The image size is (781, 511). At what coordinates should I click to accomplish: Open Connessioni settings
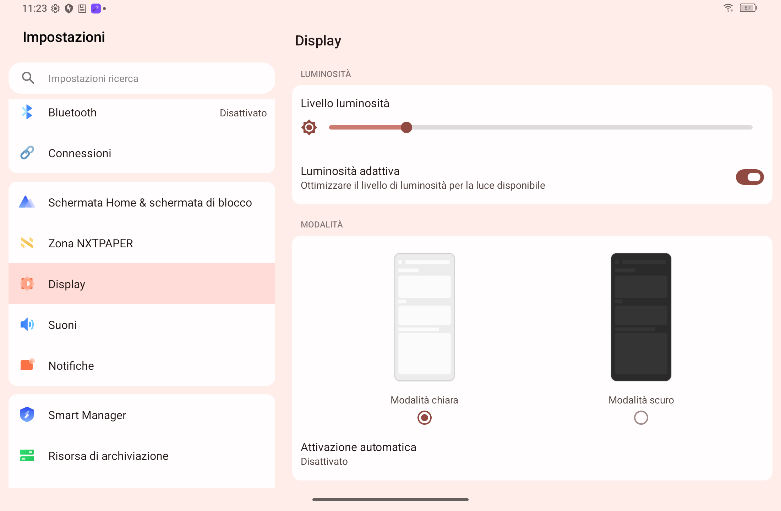[x=142, y=153]
